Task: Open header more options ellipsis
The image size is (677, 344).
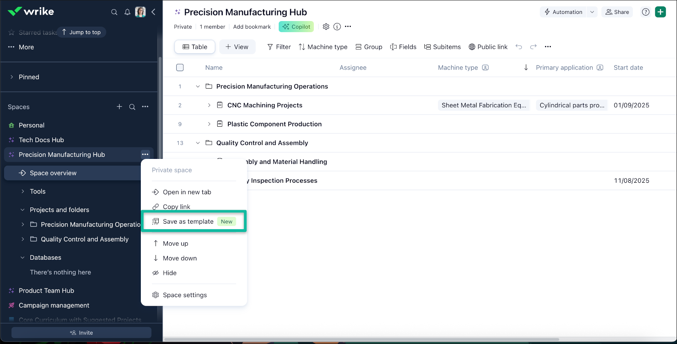Action: (x=348, y=27)
